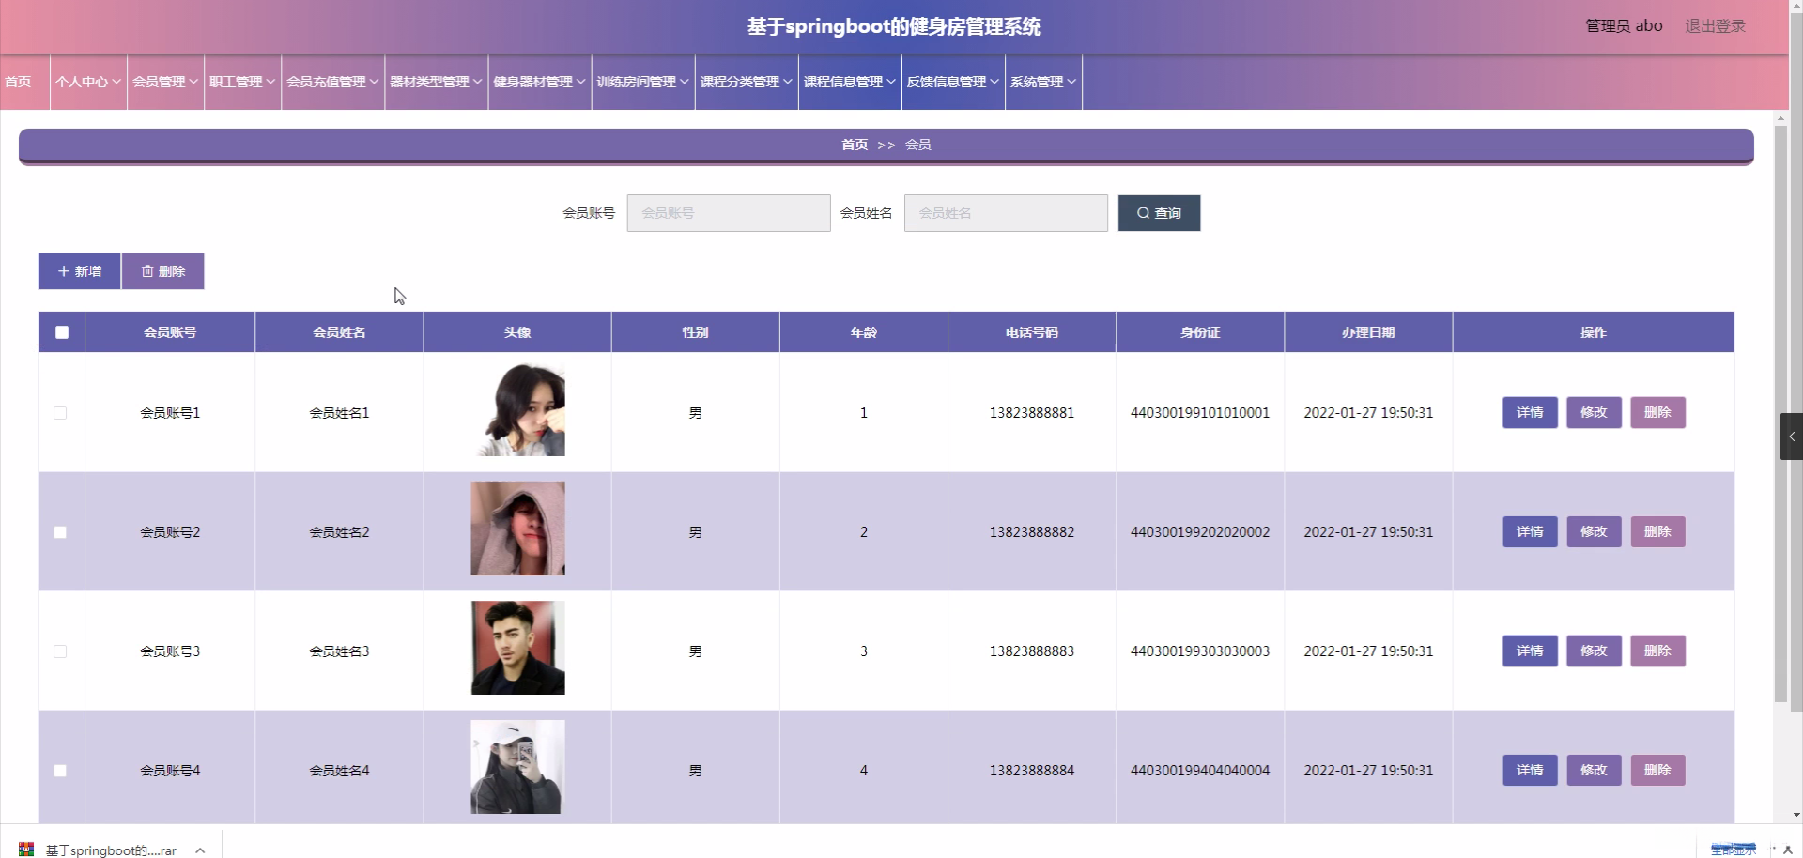1803x858 pixels.
Task: Focus the 会员姓名 search input field
Action: coord(1006,213)
